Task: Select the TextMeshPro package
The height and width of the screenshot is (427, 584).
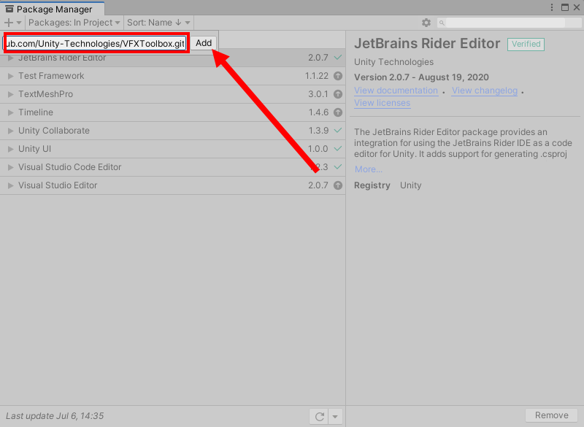Action: (172, 94)
